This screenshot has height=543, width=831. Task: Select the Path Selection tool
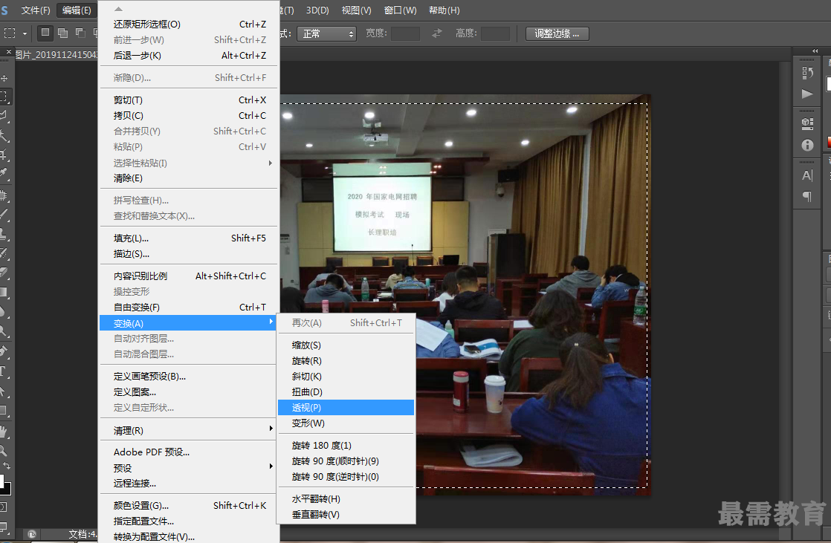[4, 391]
